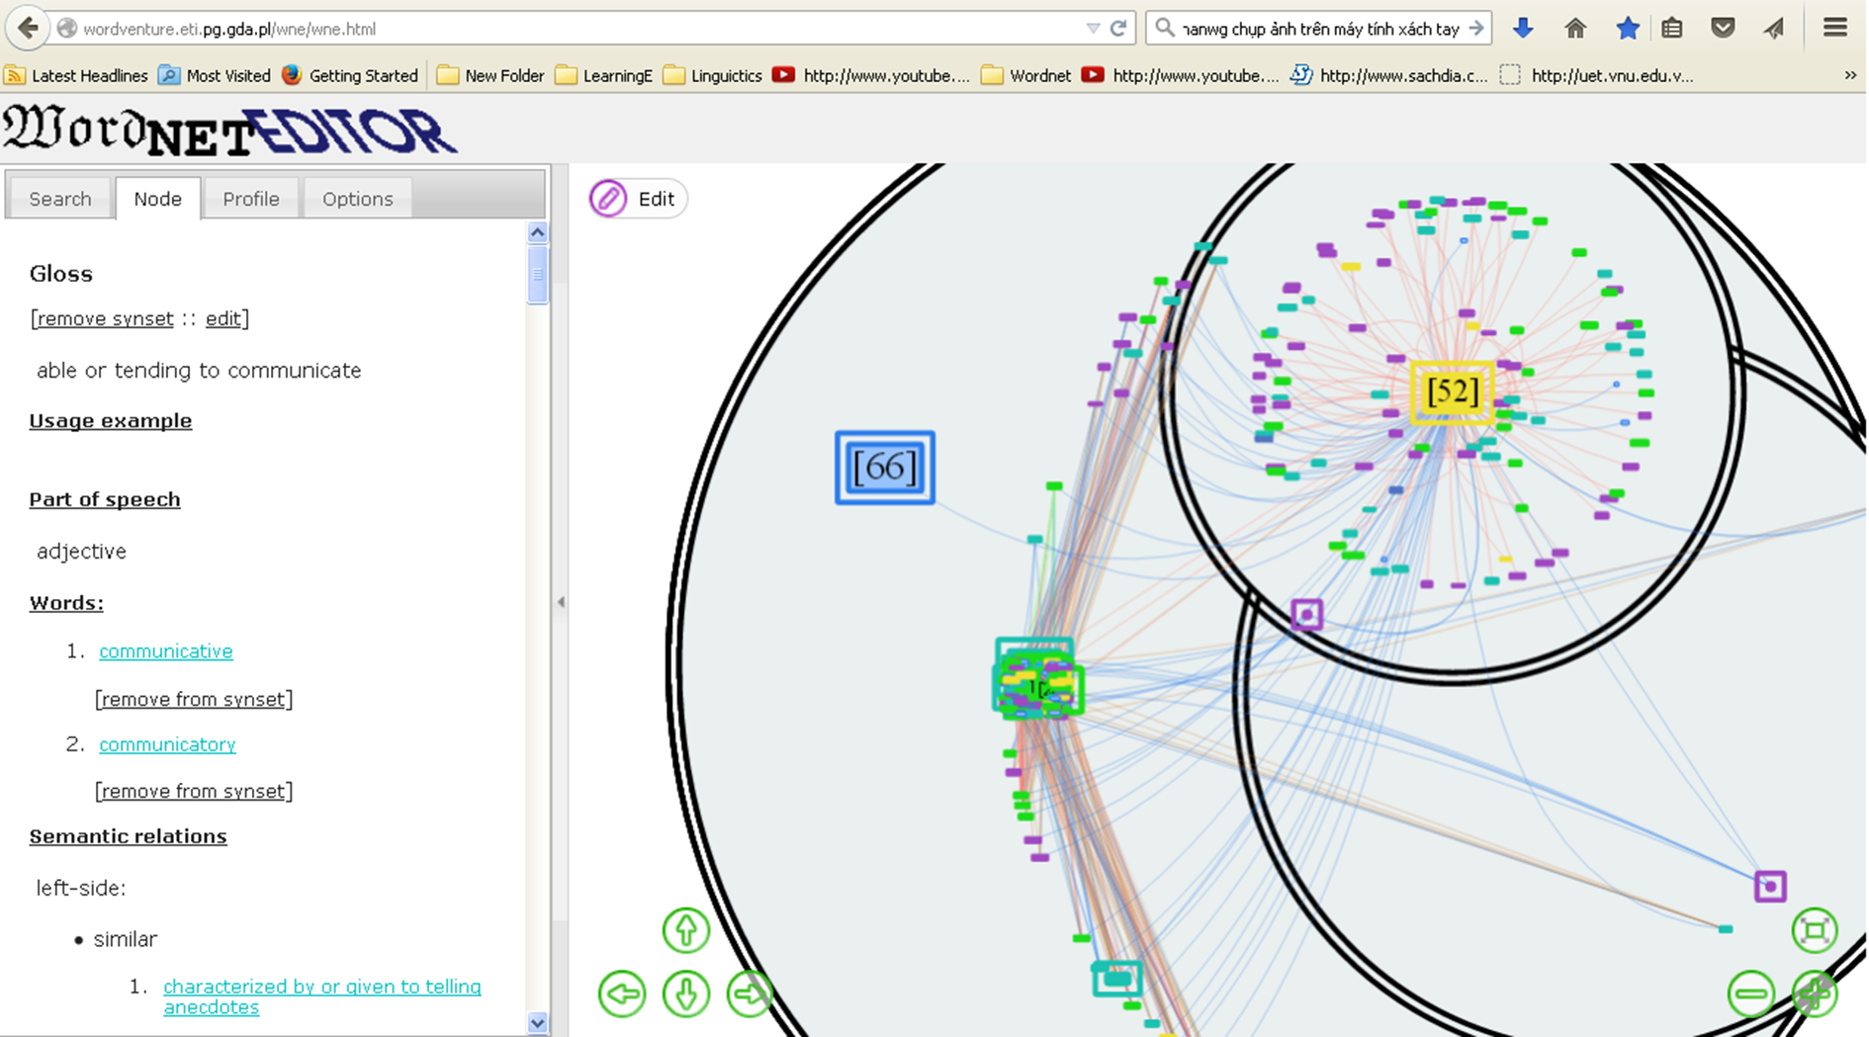Zoom in with green plus icon
Image resolution: width=1869 pixels, height=1037 pixels.
(1815, 994)
